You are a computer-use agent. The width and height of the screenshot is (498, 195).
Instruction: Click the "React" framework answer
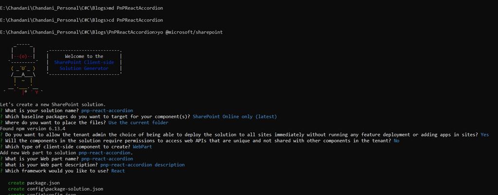coord(118,171)
